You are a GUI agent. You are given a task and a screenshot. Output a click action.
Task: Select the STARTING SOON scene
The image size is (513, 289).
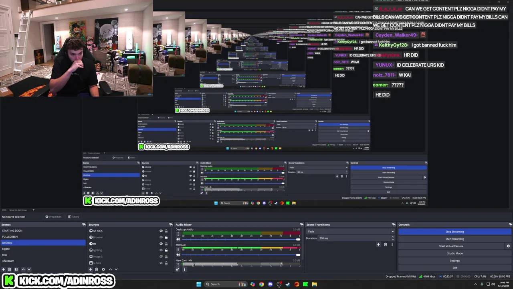pyautogui.click(x=43, y=231)
